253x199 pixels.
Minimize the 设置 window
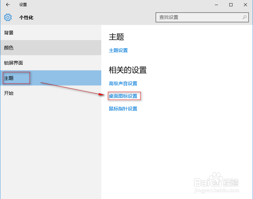216,5
